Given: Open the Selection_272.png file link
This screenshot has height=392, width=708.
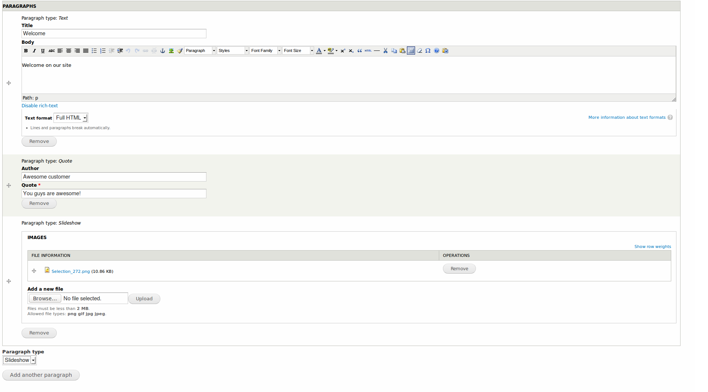Looking at the screenshot, I should [x=71, y=271].
